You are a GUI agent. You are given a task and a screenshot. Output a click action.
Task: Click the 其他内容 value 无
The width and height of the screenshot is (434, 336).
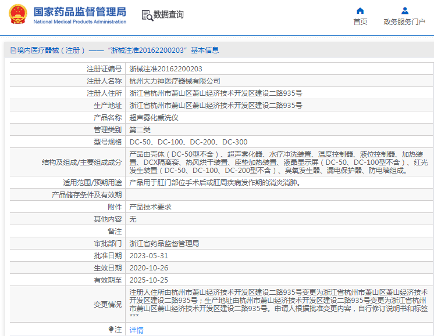(x=133, y=219)
